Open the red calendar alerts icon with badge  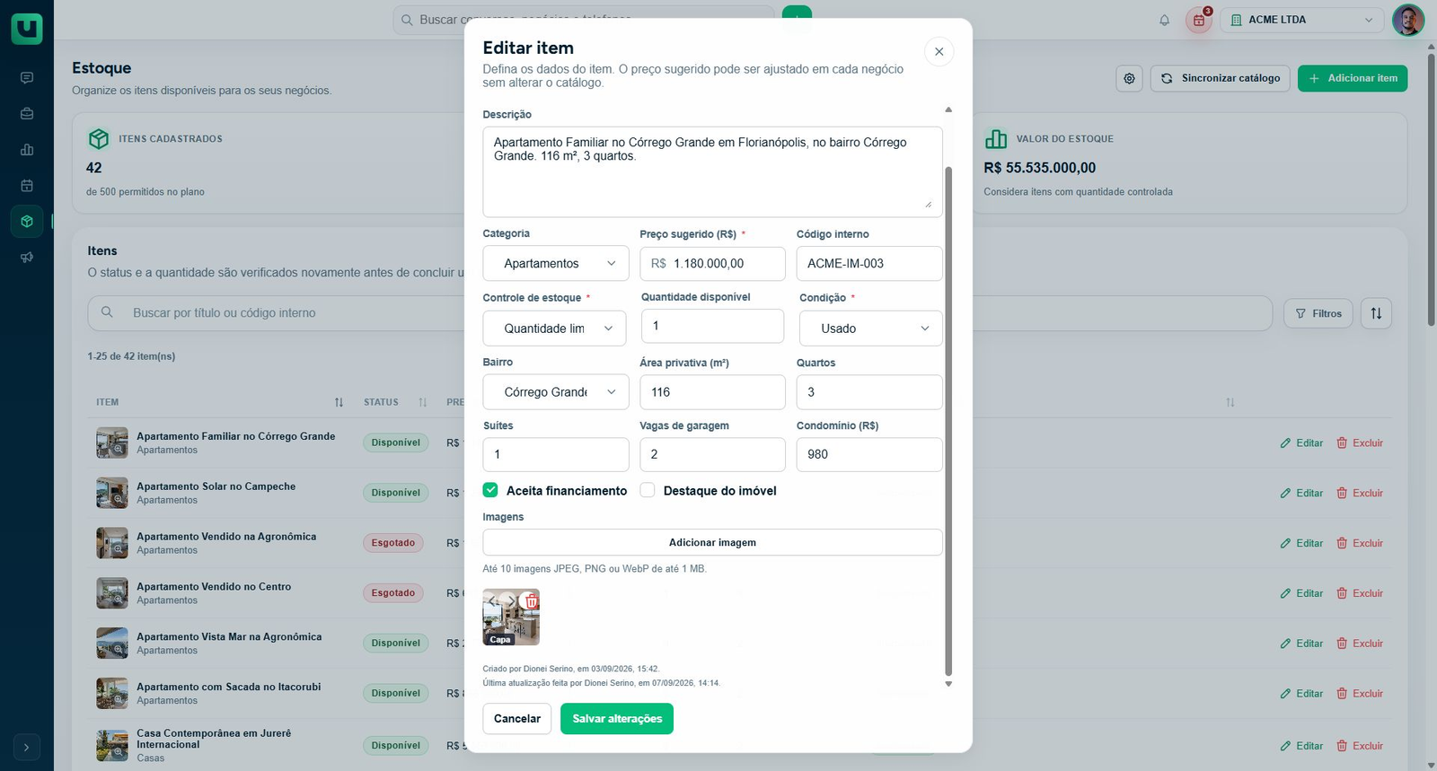pos(1199,20)
